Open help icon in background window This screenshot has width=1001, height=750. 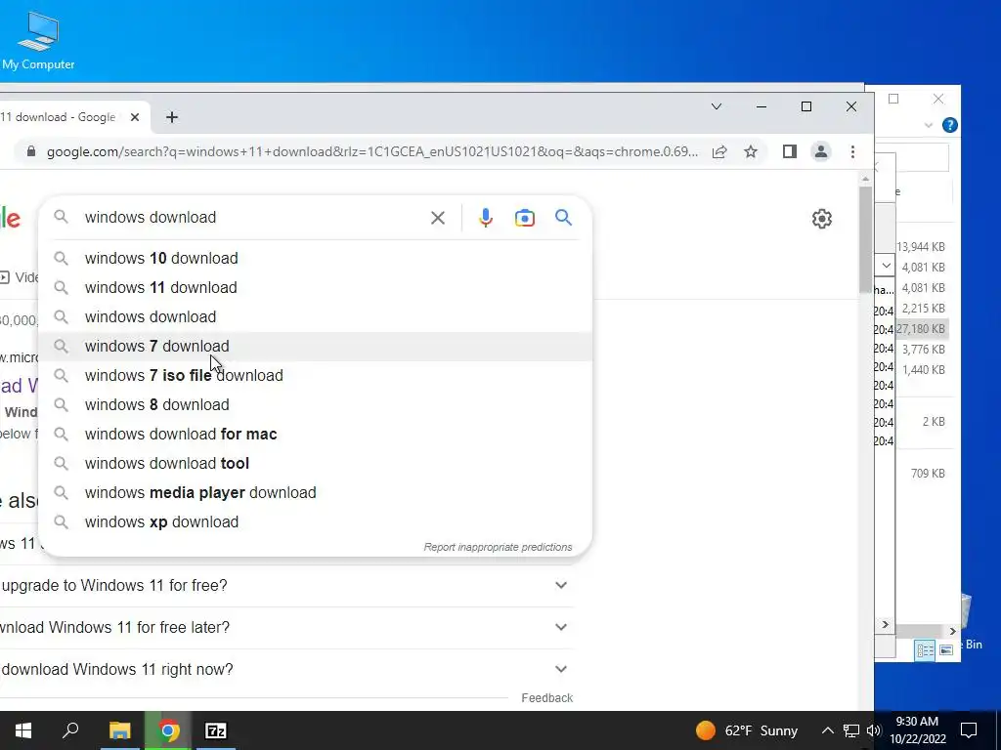click(950, 125)
